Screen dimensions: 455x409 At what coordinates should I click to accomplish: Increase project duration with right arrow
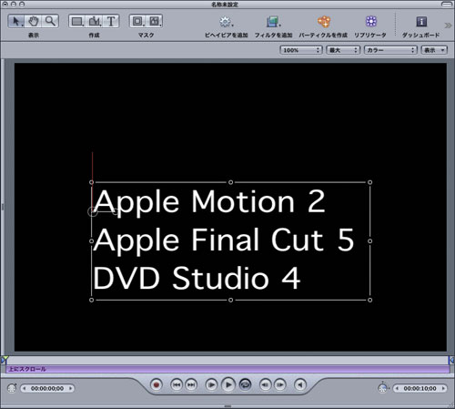pos(443,388)
